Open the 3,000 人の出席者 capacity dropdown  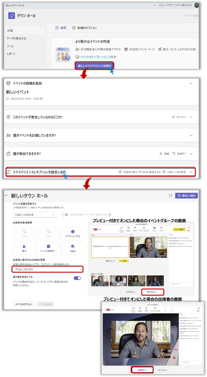[35, 215]
